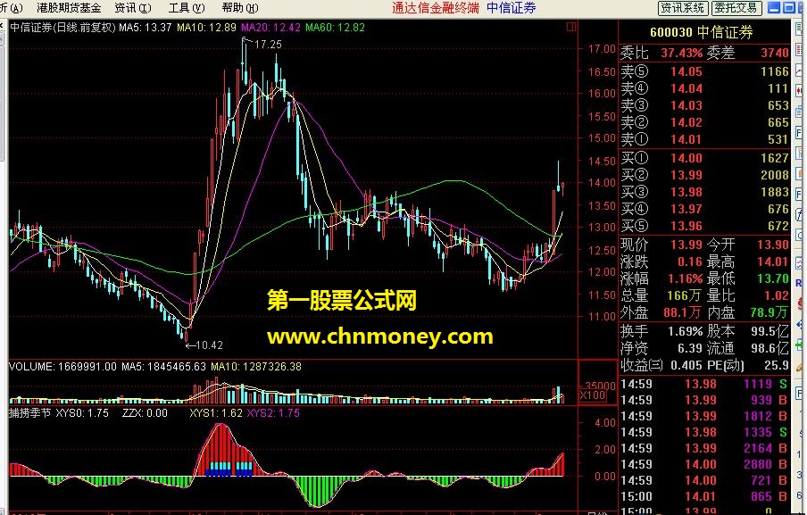Select the MA60: 12.82 indicator label
The height and width of the screenshot is (515, 807).
click(335, 28)
